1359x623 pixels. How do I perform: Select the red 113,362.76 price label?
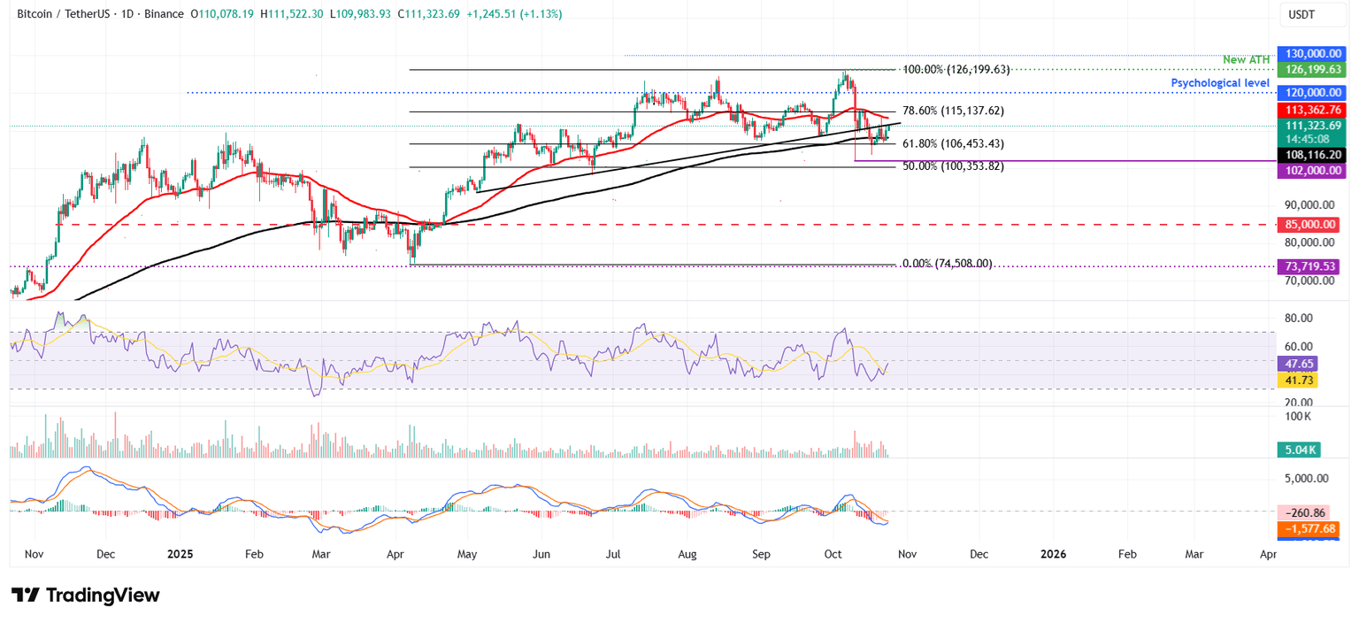click(1312, 110)
